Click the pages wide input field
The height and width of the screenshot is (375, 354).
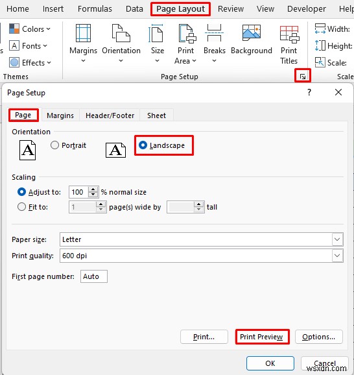coord(83,207)
